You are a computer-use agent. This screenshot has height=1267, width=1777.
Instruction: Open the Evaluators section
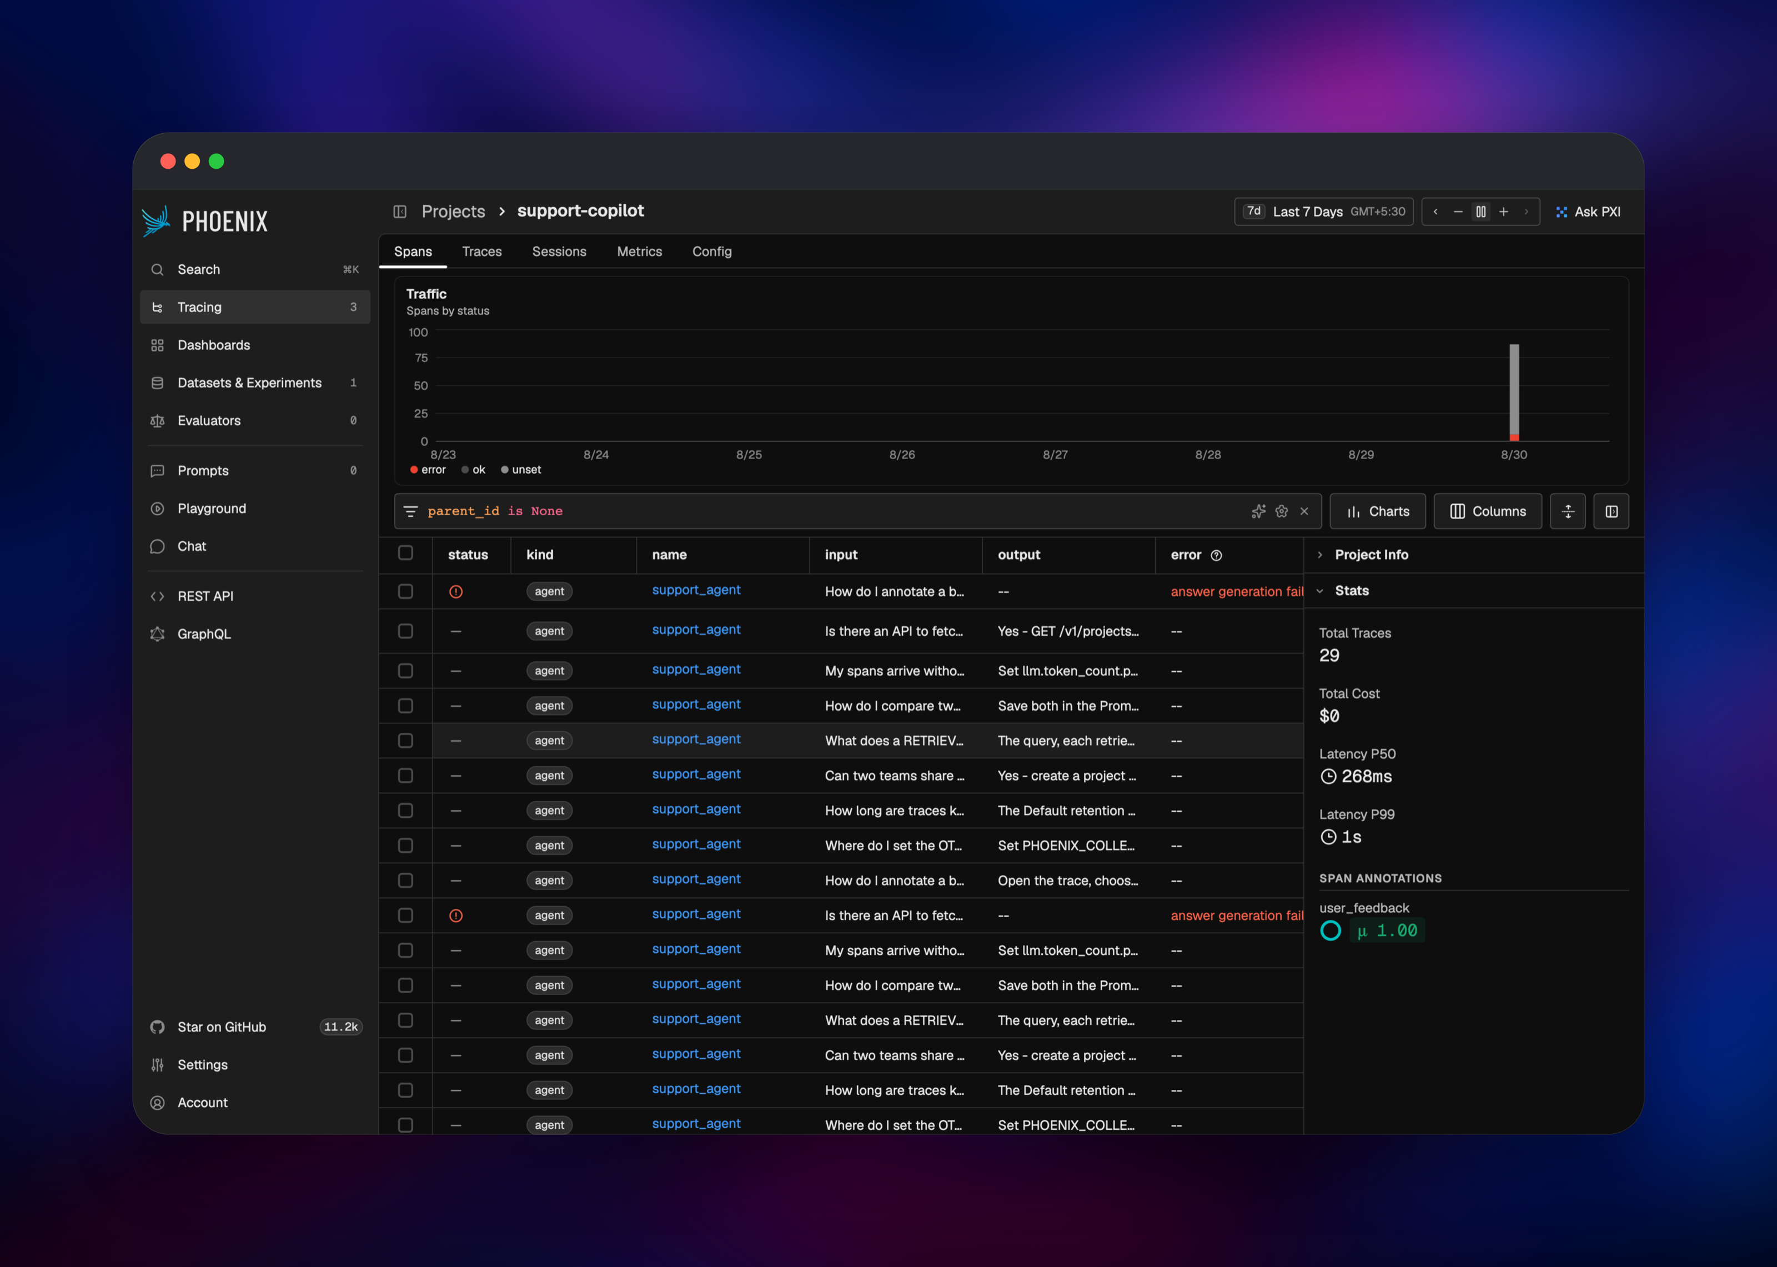tap(254, 420)
